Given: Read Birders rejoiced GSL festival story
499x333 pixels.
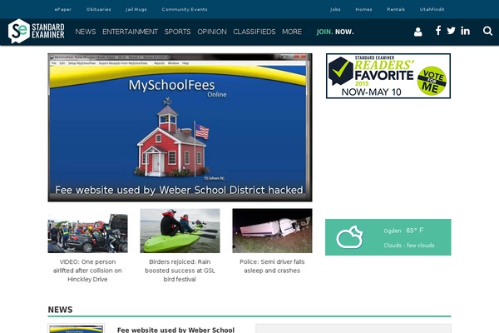Looking at the screenshot, I should coord(180,271).
